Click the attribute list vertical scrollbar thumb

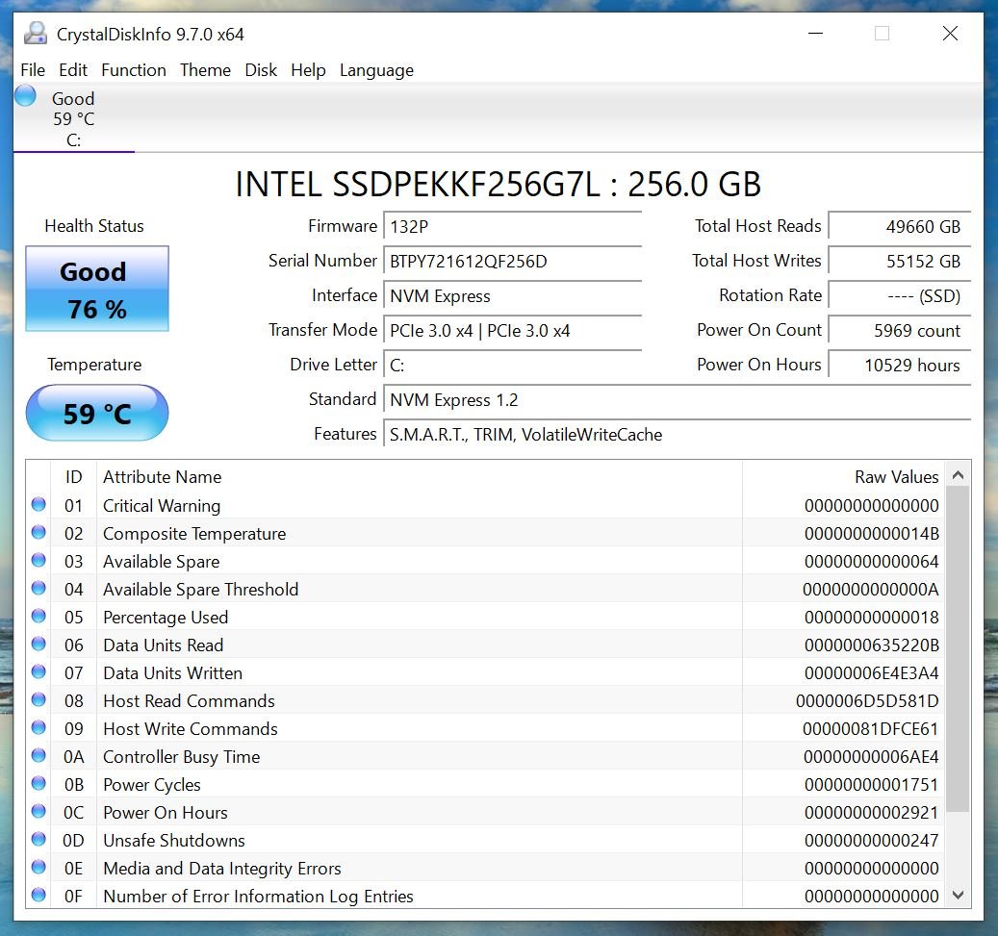pyautogui.click(x=958, y=649)
